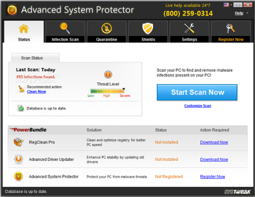Click Register Now link in PowerBundle table

(x=212, y=177)
